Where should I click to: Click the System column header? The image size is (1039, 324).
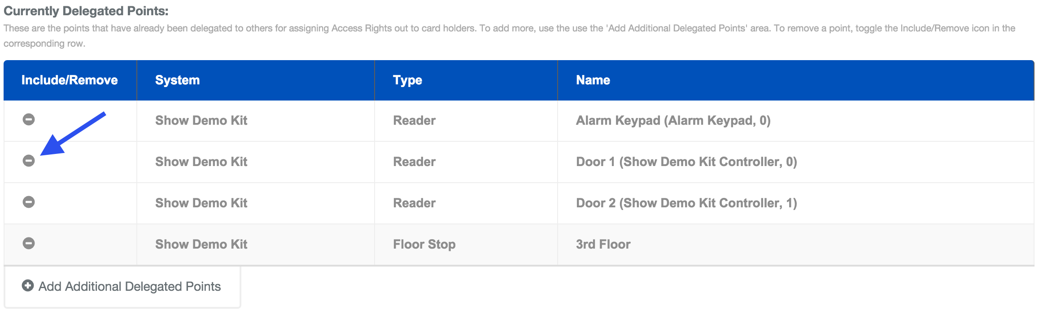point(177,80)
